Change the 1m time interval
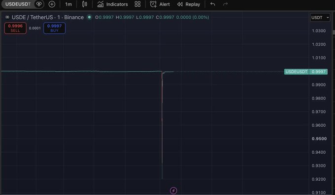335x195 pixels. point(68,4)
